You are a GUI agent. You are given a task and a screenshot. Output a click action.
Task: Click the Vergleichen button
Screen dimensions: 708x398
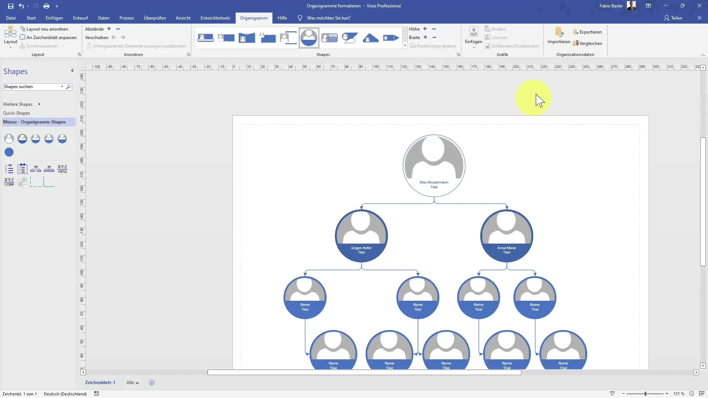(x=587, y=43)
